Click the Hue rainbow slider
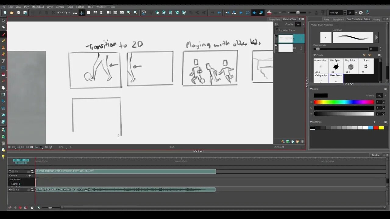Viewport: 390px width, 219px height. [344, 102]
